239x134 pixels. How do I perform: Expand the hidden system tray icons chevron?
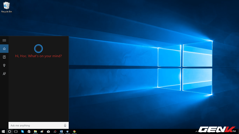click(196, 131)
